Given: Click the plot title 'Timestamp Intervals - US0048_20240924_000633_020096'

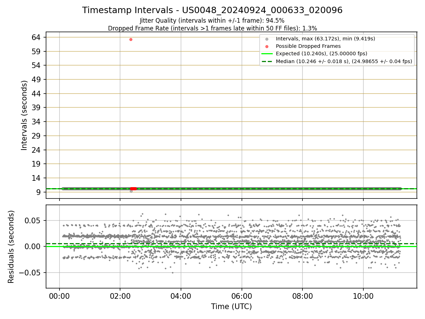Looking at the screenshot, I should click(212, 10).
